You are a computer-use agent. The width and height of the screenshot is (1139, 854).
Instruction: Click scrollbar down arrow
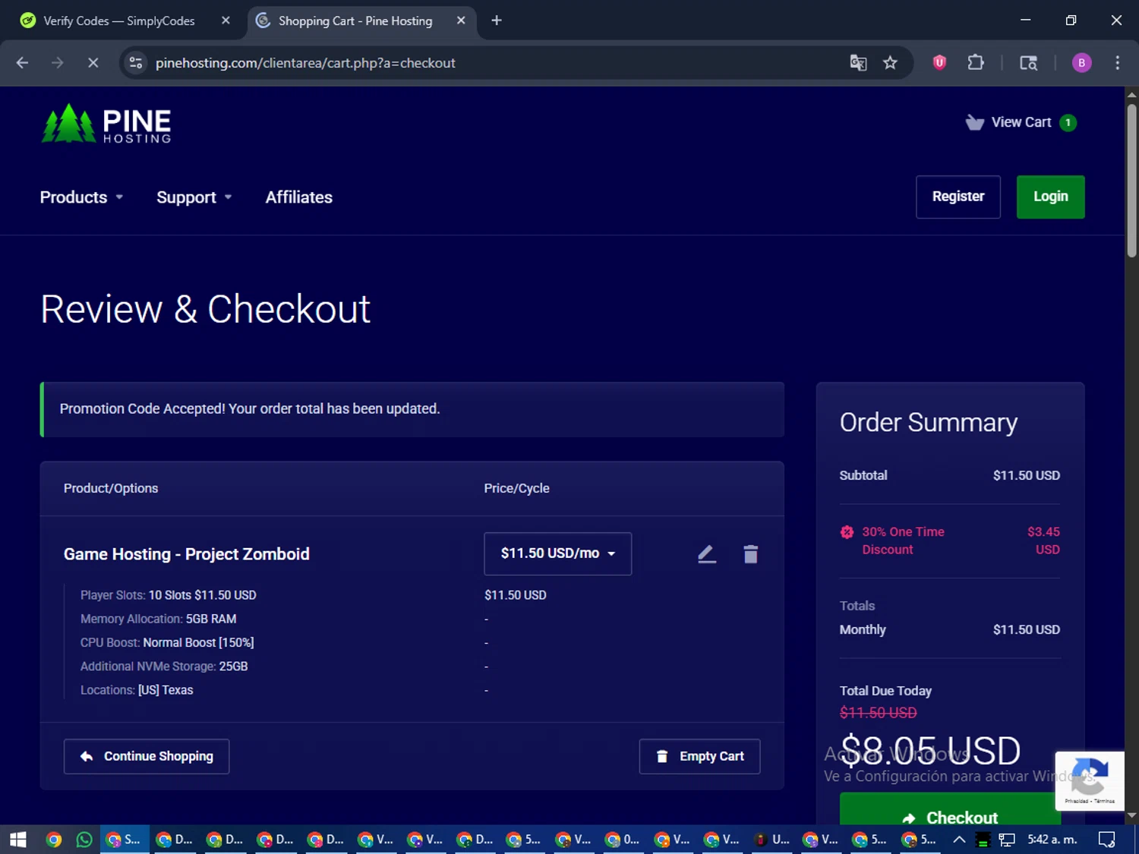coord(1131,815)
